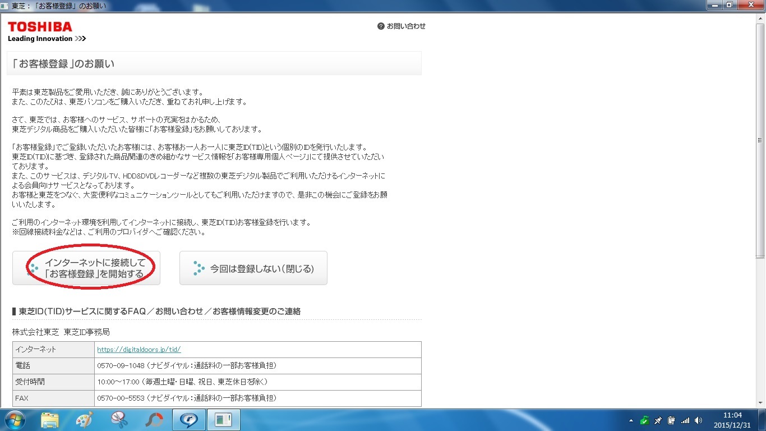
Task: Click 株式会社東芝 東芝ID事務局 text
Action: click(x=61, y=332)
